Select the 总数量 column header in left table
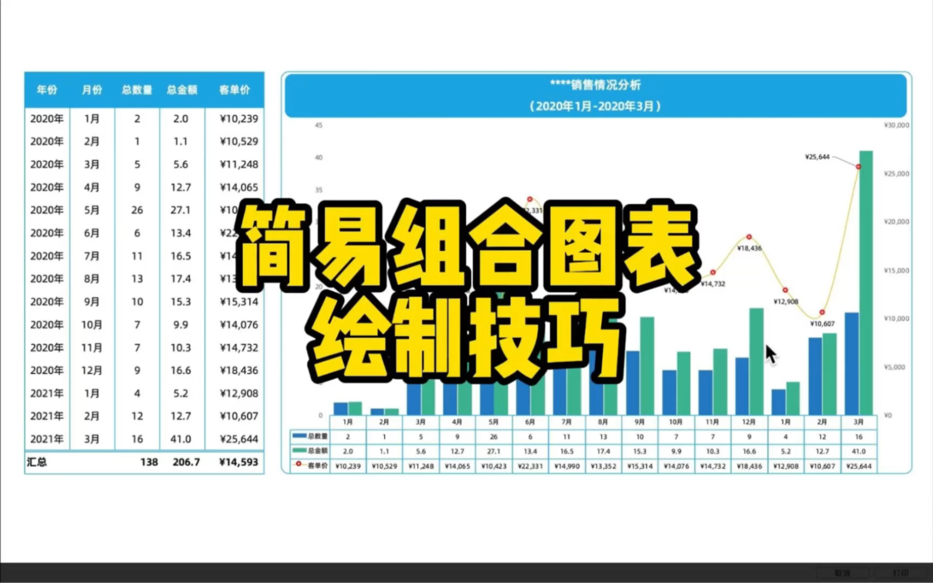This screenshot has width=933, height=583. (x=137, y=90)
